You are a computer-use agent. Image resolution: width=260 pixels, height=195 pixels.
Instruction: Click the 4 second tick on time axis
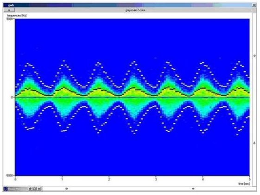pos(203,179)
